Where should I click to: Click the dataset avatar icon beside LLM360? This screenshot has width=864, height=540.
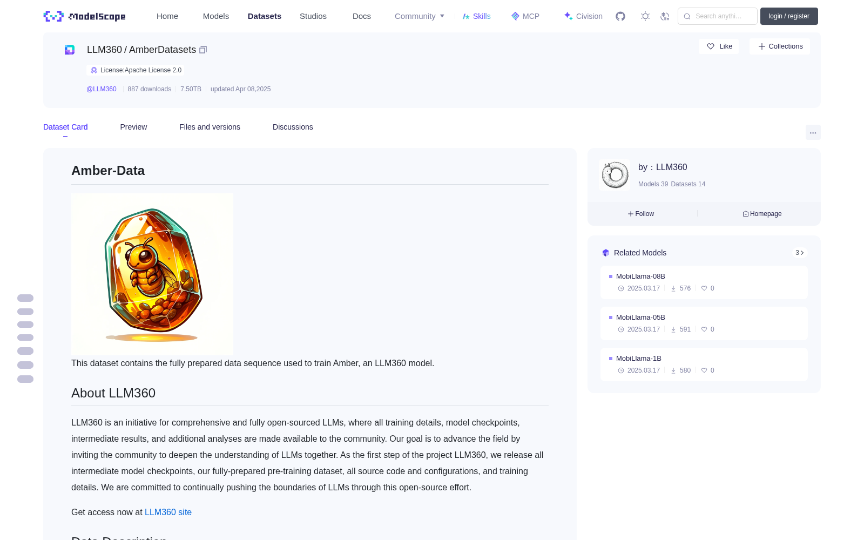click(x=70, y=50)
